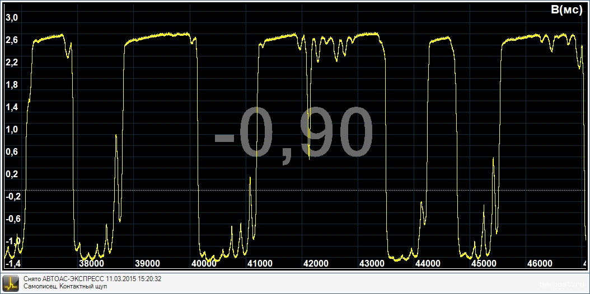Select the 1,0 value on the voltage axis

(x=12, y=129)
